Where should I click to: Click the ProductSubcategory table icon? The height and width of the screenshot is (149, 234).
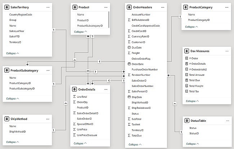(7, 70)
